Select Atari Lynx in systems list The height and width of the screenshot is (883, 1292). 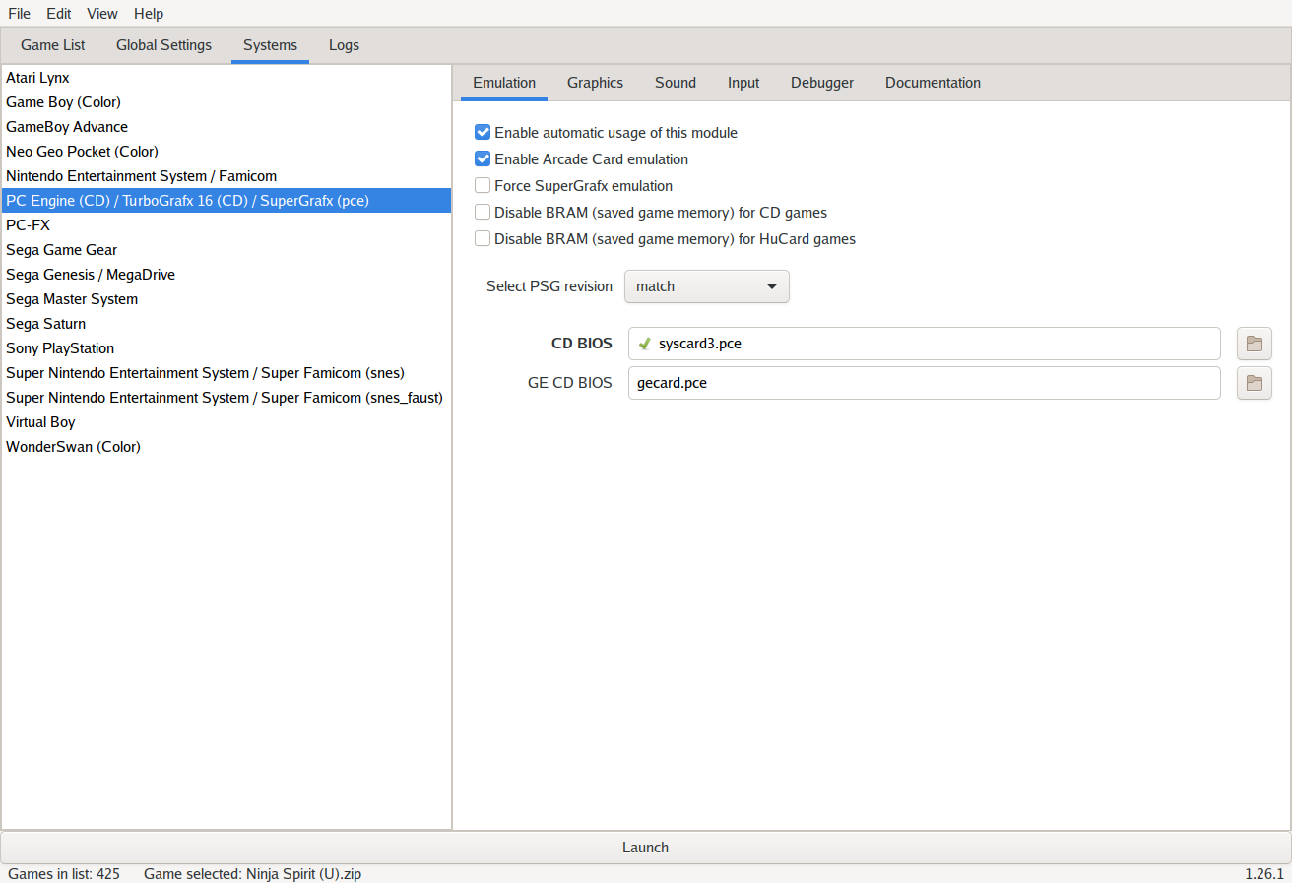point(226,78)
